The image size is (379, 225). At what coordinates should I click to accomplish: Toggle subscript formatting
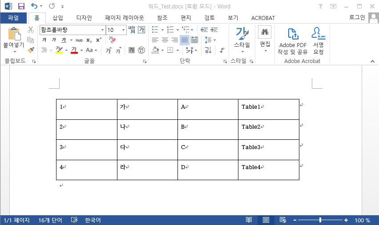click(89, 40)
